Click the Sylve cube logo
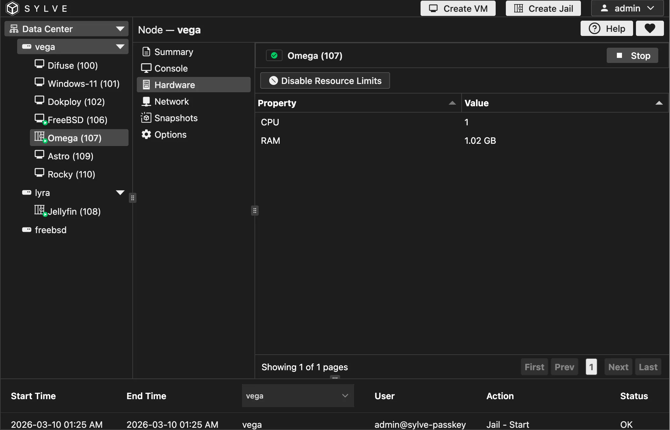670x430 pixels. tap(12, 8)
